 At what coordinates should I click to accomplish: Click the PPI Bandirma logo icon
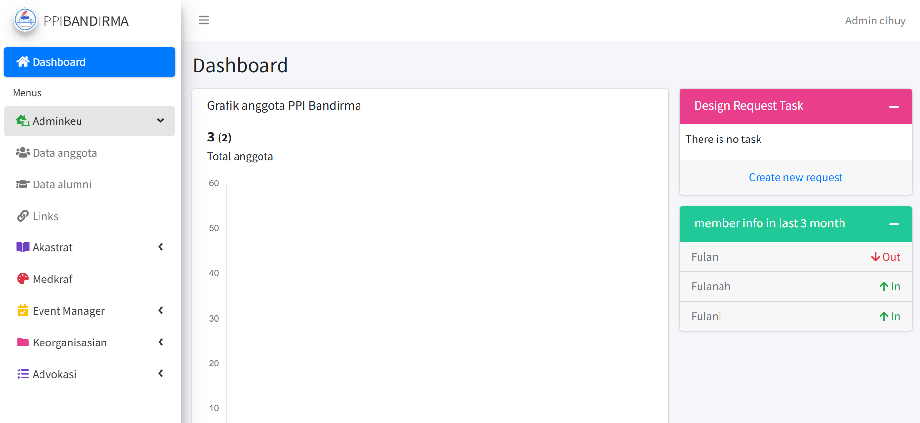click(25, 20)
